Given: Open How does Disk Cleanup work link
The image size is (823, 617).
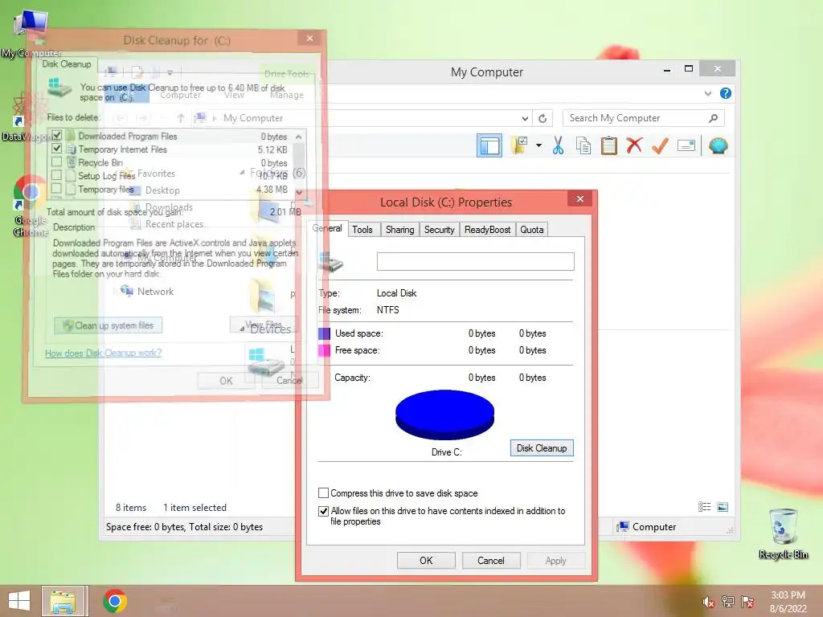Looking at the screenshot, I should (104, 353).
